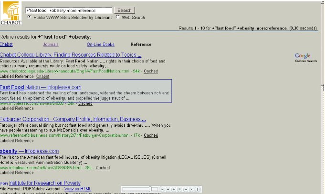Image resolution: width=325 pixels, height=194 pixels.
Task: Click the fast forward playback button
Action: (186, 189)
